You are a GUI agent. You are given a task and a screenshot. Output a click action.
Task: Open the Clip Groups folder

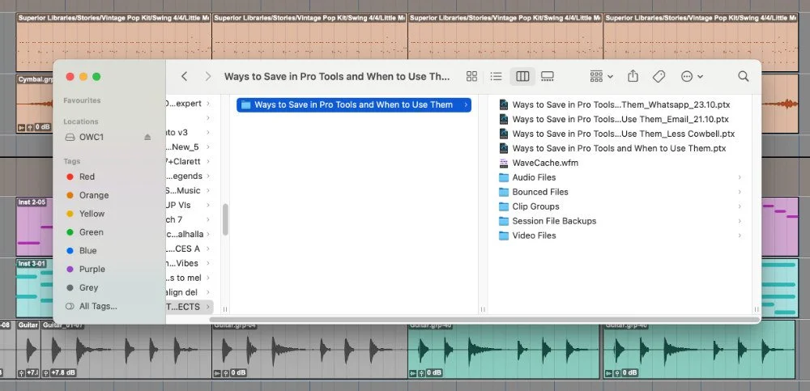535,206
